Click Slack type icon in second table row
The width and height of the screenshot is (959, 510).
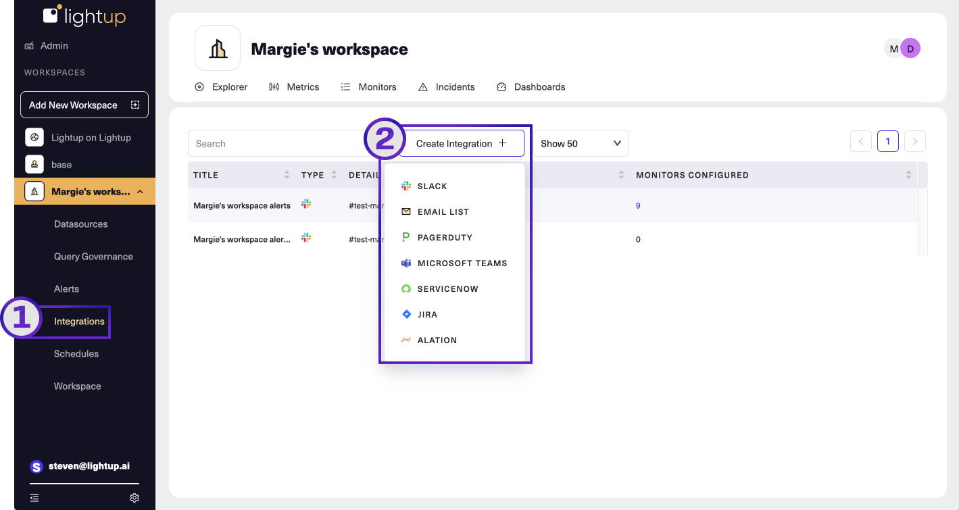(x=306, y=238)
